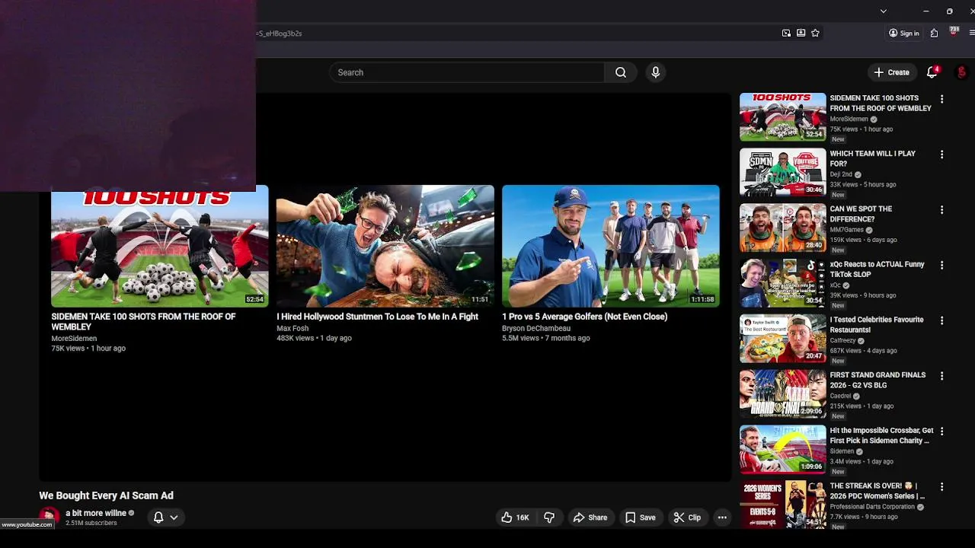Click the browser address bar URL text
Image resolution: width=975 pixels, height=548 pixels.
tap(280, 33)
